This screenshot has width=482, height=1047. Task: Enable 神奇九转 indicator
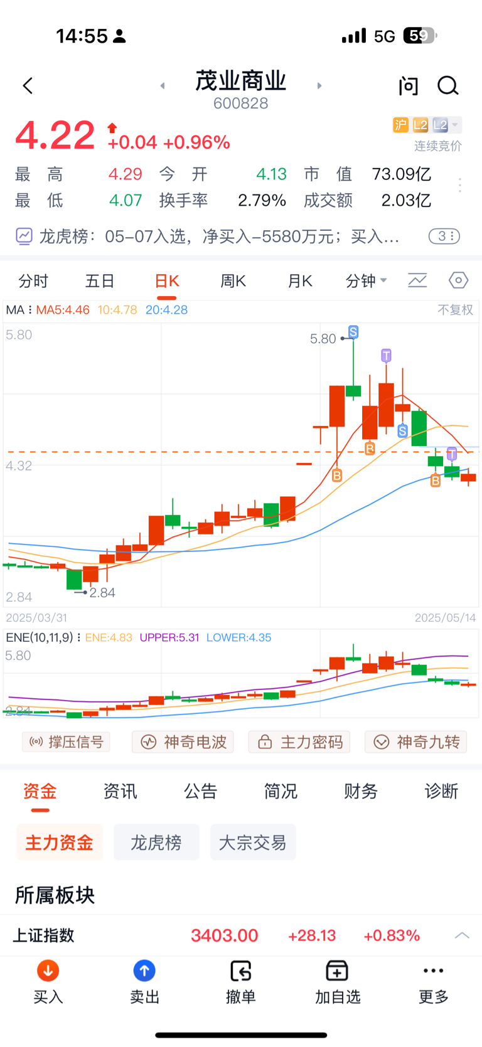click(415, 742)
